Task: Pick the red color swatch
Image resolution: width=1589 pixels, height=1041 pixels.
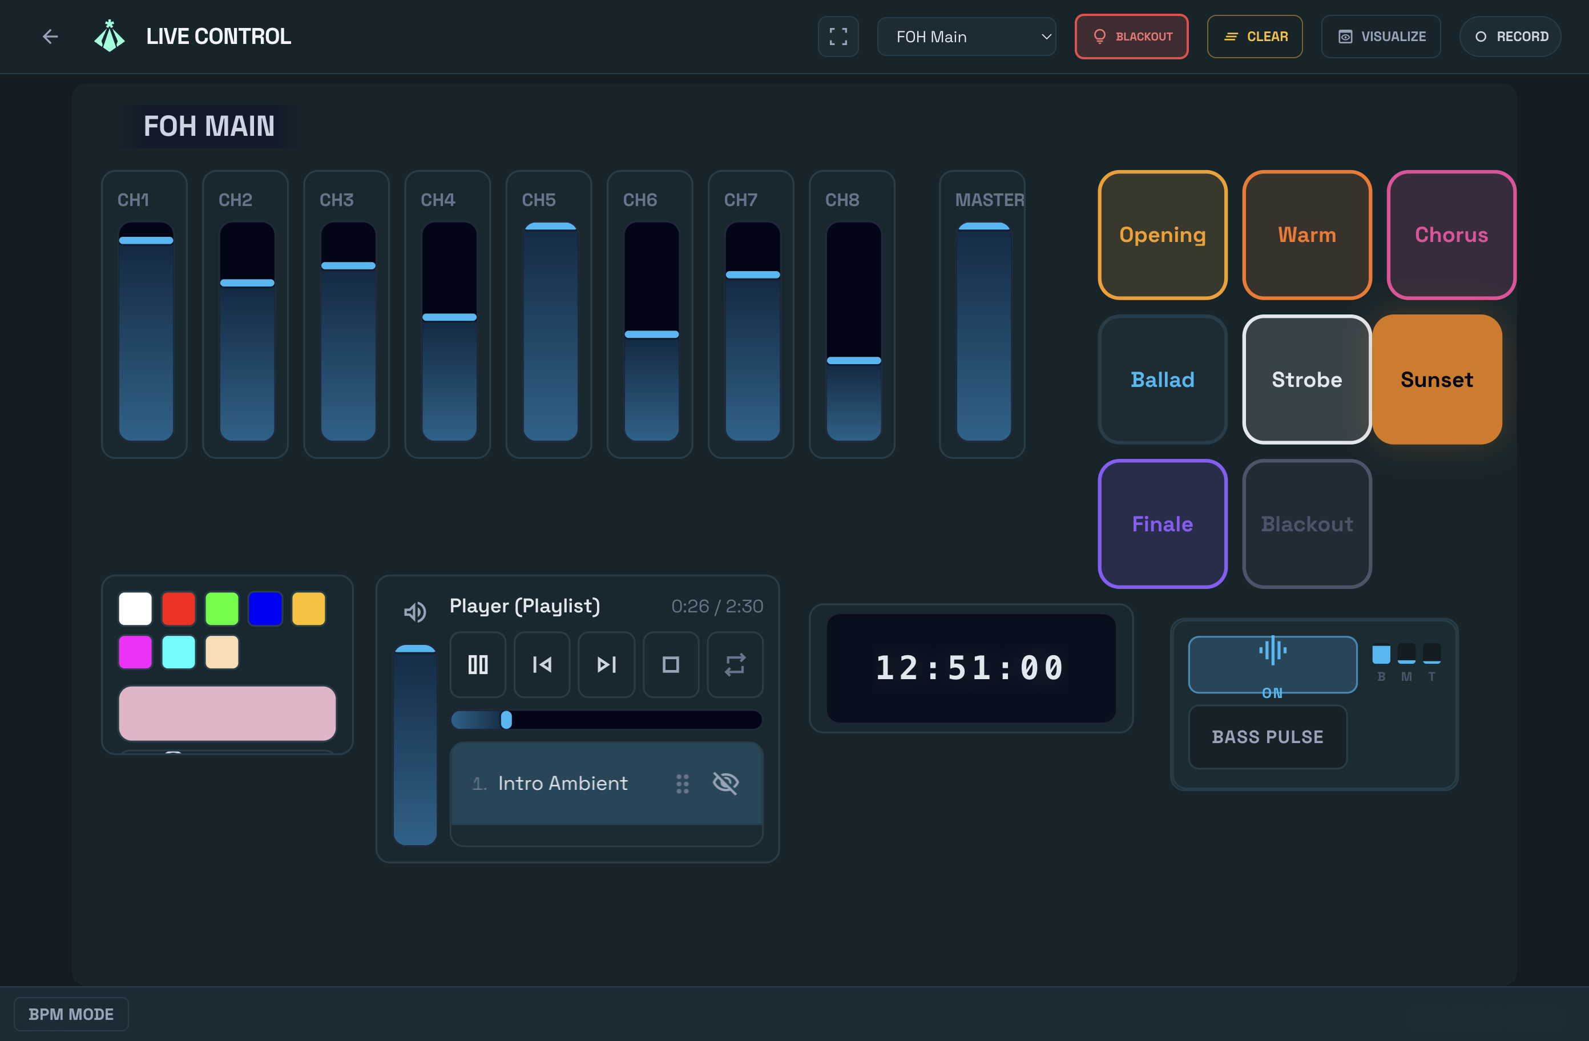Action: click(x=179, y=609)
